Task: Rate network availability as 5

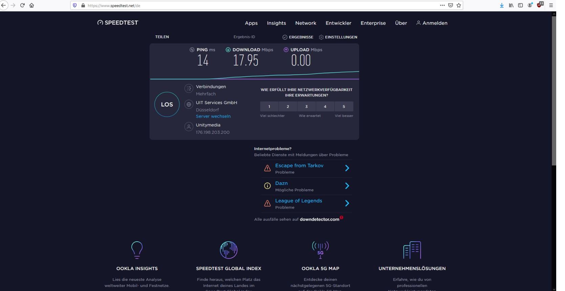Action: (x=344, y=106)
